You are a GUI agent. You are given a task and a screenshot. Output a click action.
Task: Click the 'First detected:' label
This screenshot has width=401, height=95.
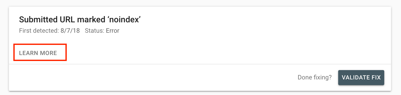[x=38, y=31]
